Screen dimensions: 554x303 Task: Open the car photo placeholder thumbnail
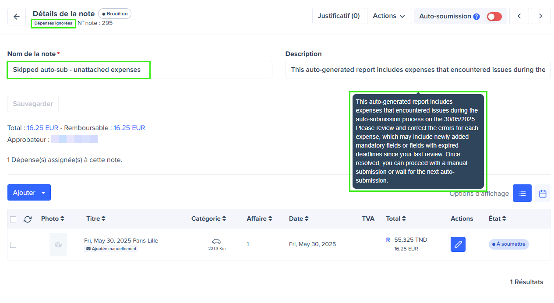pyautogui.click(x=58, y=244)
